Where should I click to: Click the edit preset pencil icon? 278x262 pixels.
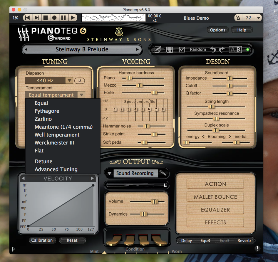[158, 49]
